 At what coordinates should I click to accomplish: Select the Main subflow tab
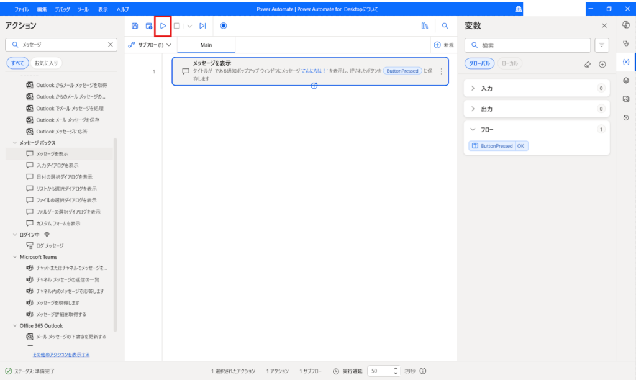(x=206, y=45)
